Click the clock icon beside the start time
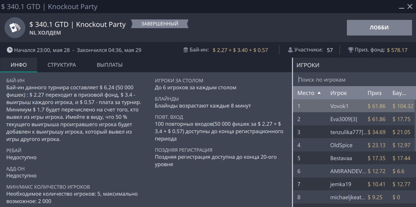This screenshot has width=416, height=207. tap(10, 50)
